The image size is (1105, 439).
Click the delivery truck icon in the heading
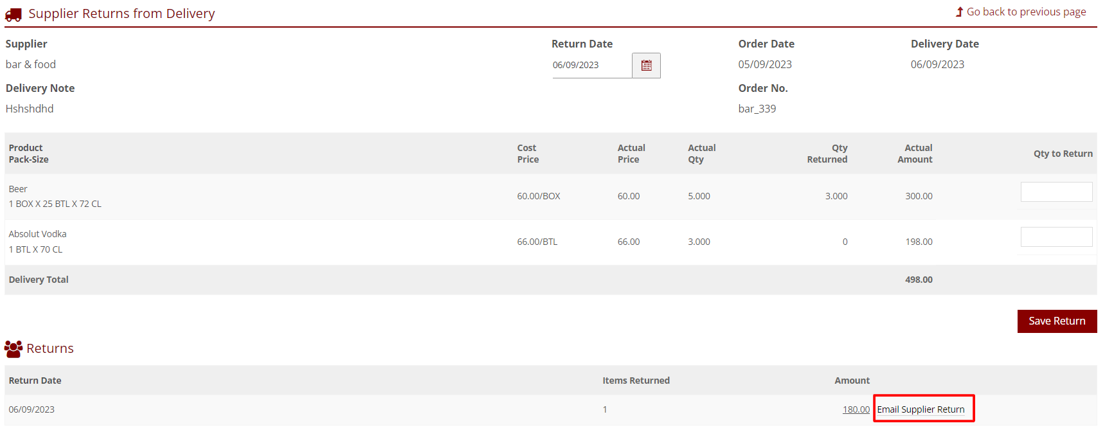(13, 14)
